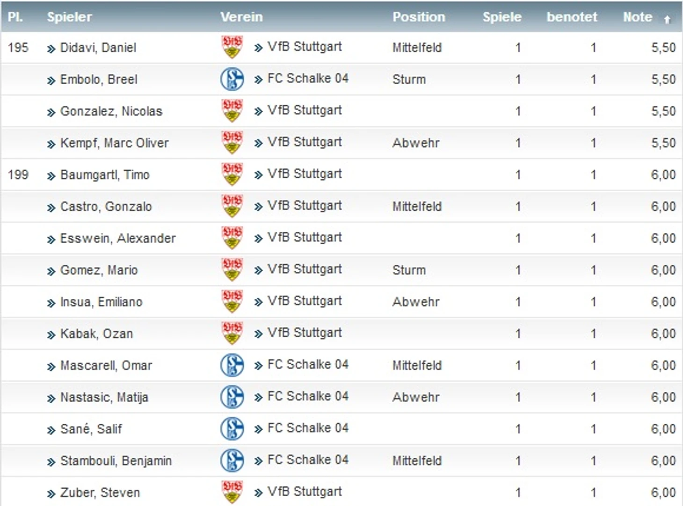Click VfB crest in Zuber, Steven row
683x506 pixels.
[x=232, y=492]
